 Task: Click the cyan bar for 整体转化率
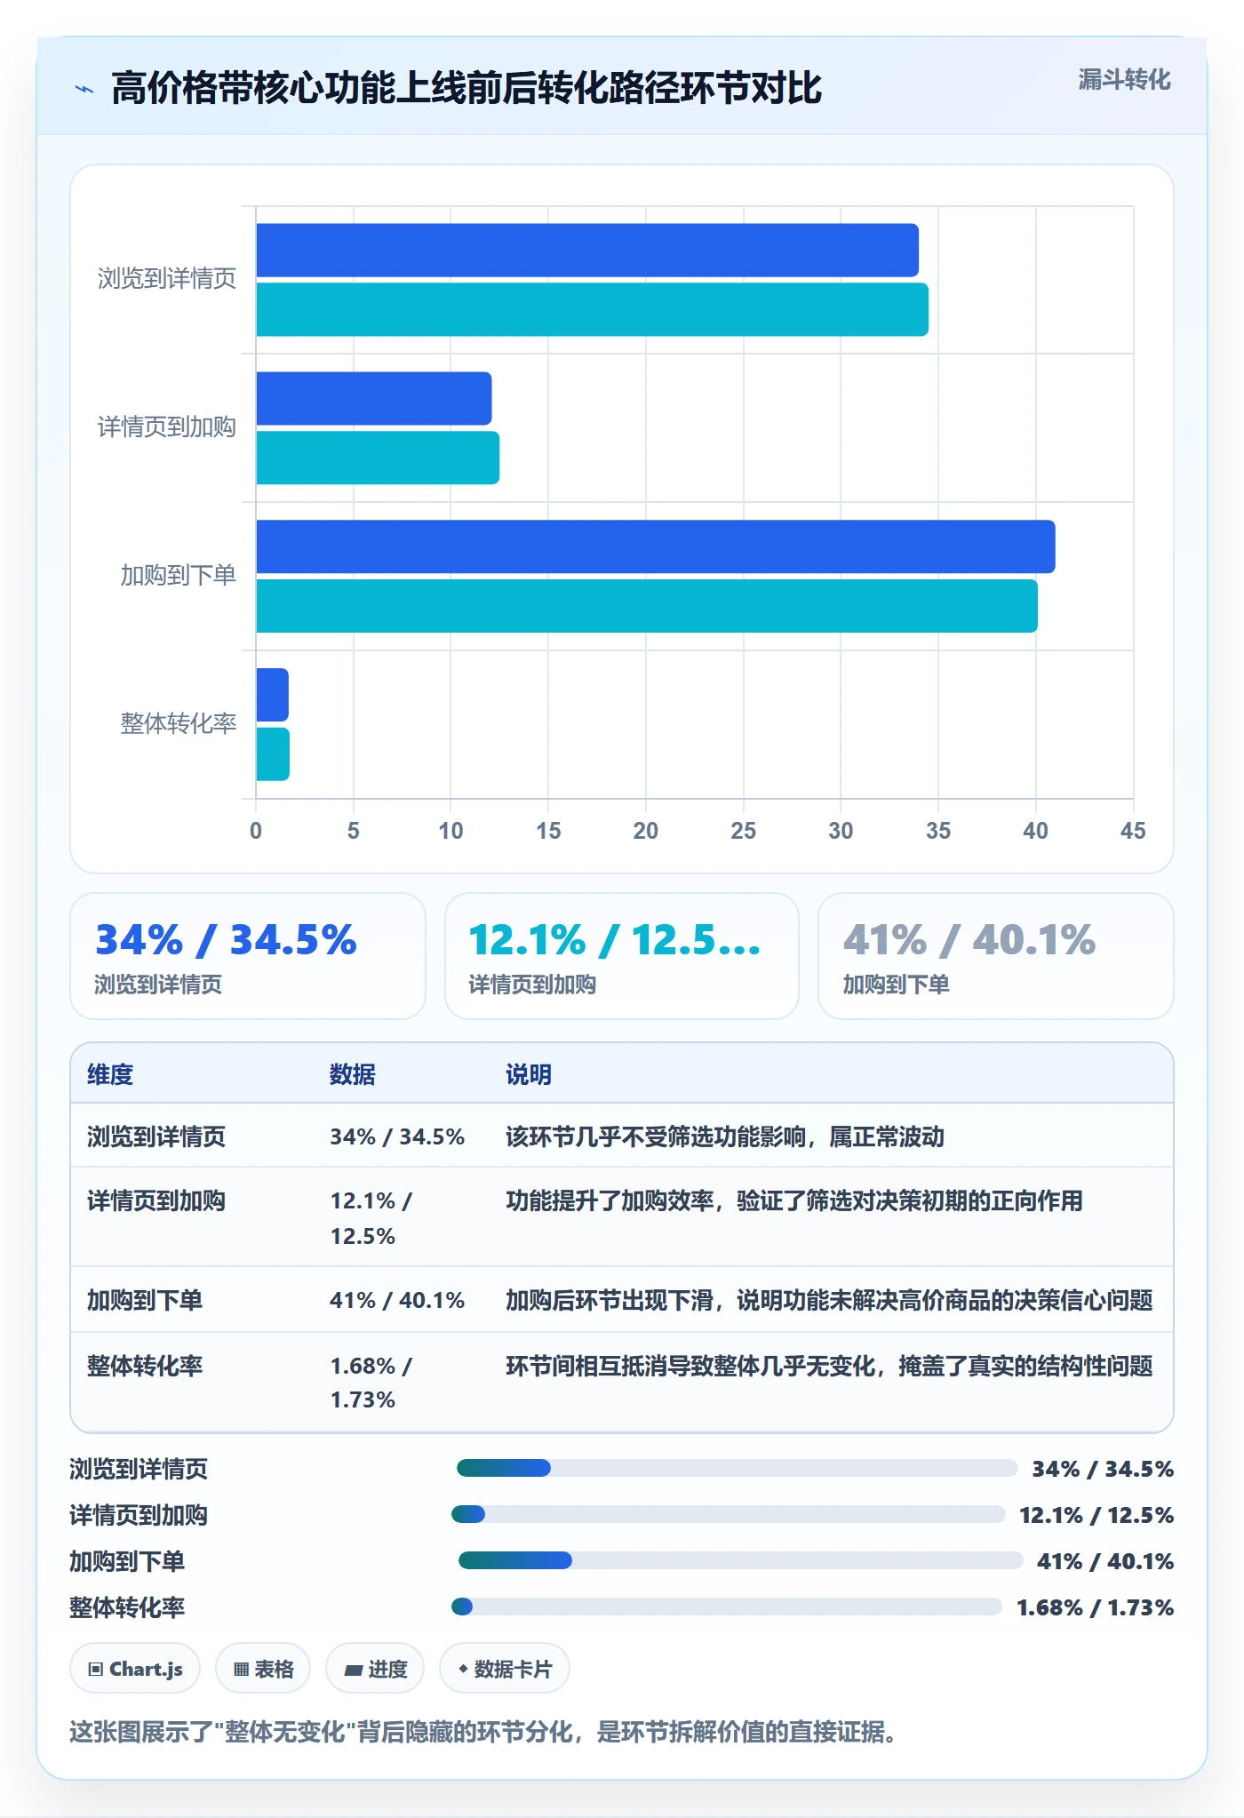[x=273, y=754]
